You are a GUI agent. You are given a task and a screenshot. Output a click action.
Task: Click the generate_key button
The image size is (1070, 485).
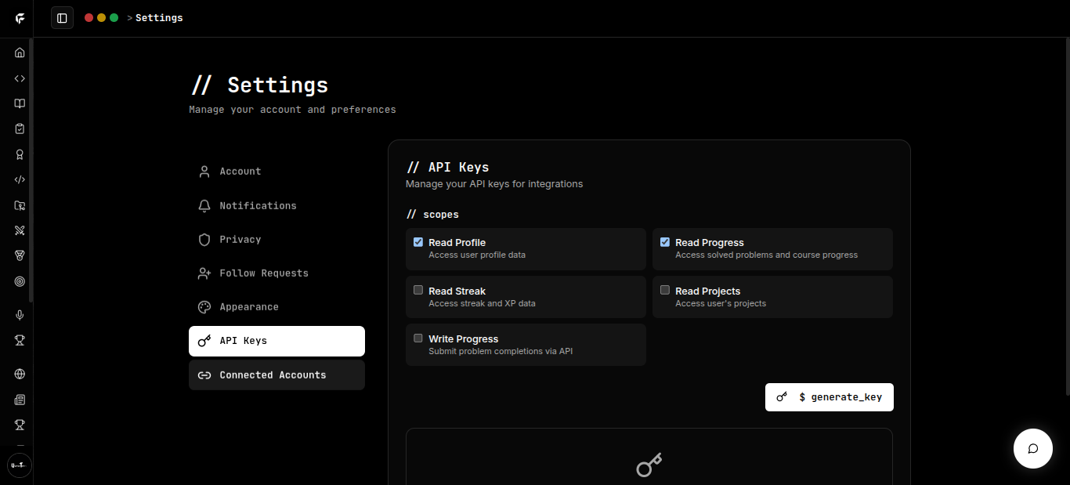click(x=829, y=397)
